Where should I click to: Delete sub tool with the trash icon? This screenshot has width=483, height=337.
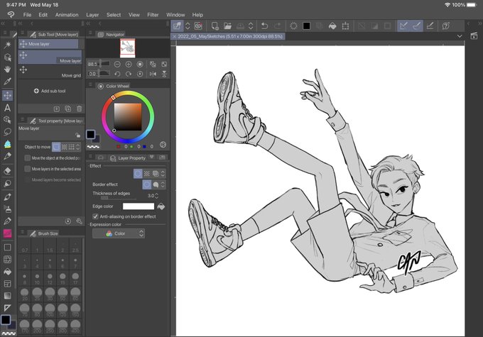(x=79, y=109)
